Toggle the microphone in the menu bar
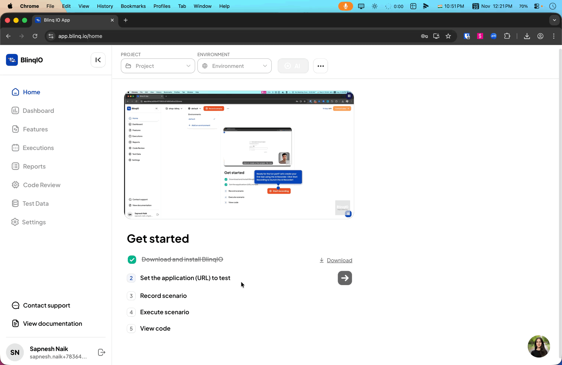This screenshot has width=562, height=365. tap(345, 6)
